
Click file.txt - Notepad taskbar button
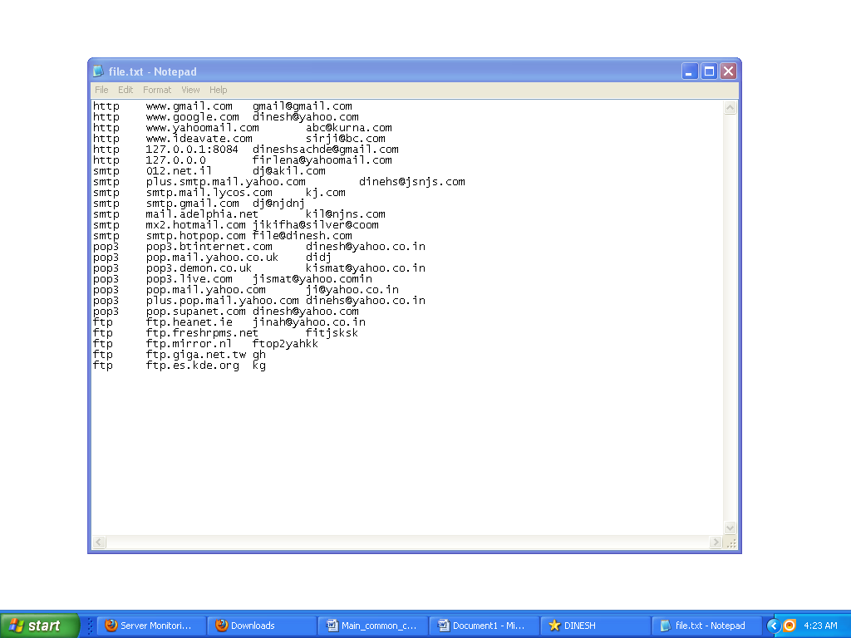[x=706, y=626]
